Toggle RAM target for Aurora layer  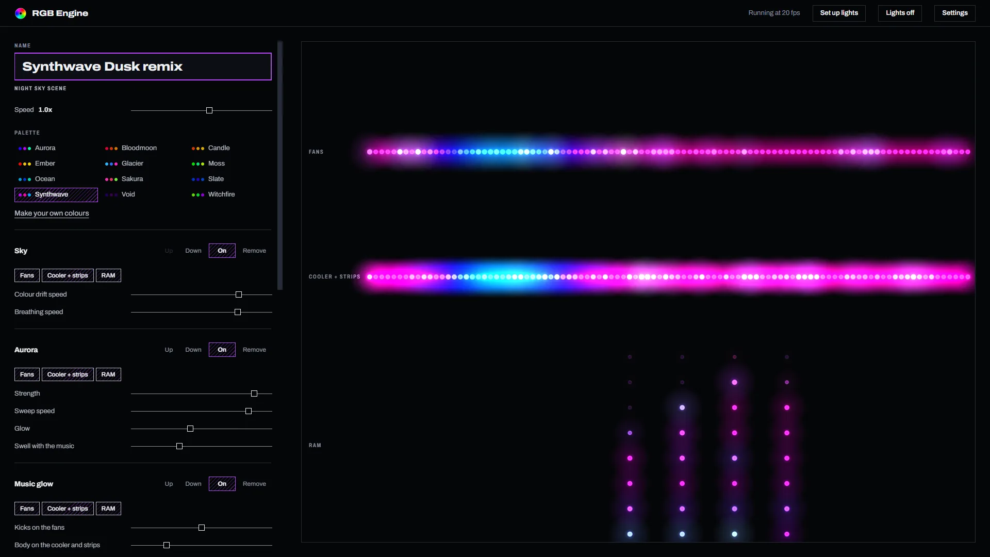[108, 374]
